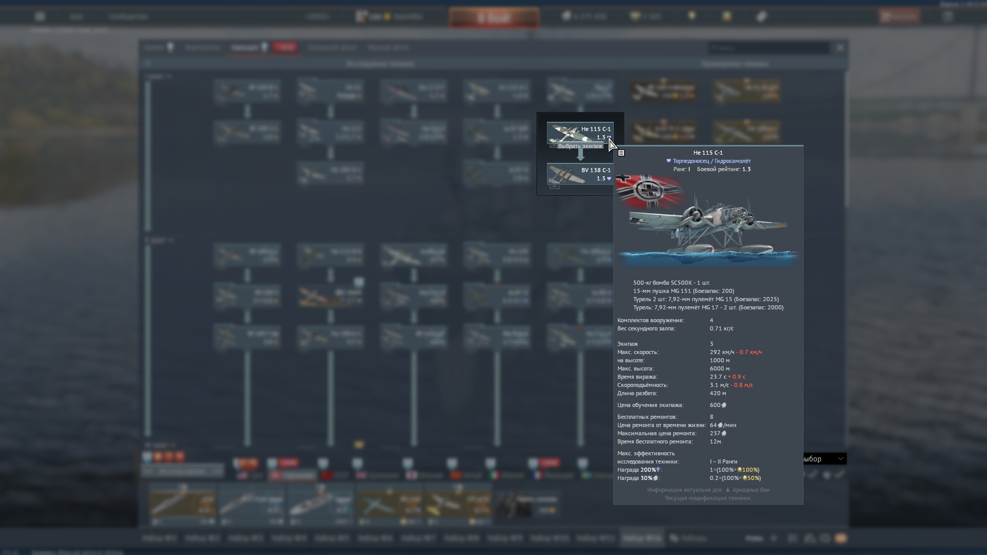Image resolution: width=987 pixels, height=555 pixels.
Task: Click small icon beneath BV 138 C-1 tile
Action: (x=554, y=187)
